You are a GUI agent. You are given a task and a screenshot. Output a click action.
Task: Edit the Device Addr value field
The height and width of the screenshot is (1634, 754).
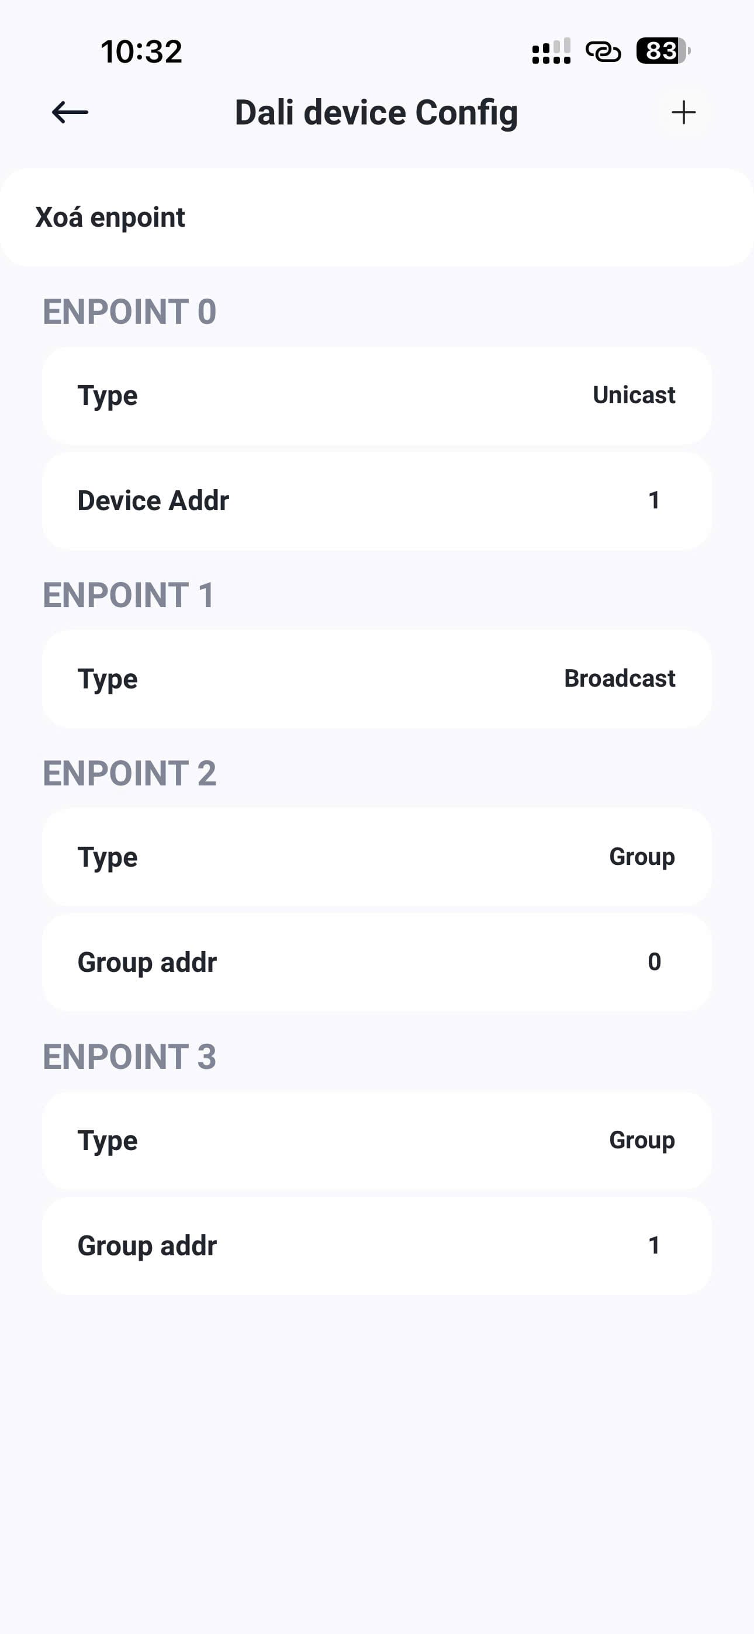(653, 500)
